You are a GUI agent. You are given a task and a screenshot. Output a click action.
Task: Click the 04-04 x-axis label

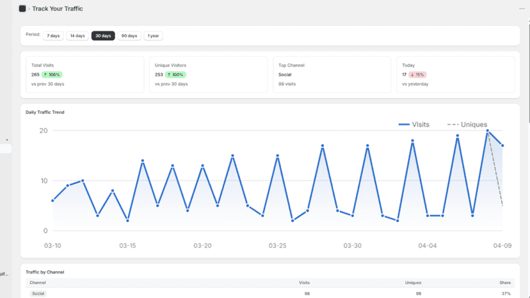coord(427,246)
